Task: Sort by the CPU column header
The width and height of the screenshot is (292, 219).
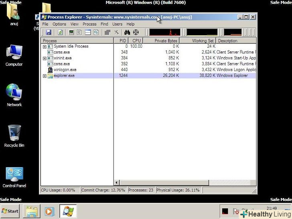Action: click(x=136, y=41)
